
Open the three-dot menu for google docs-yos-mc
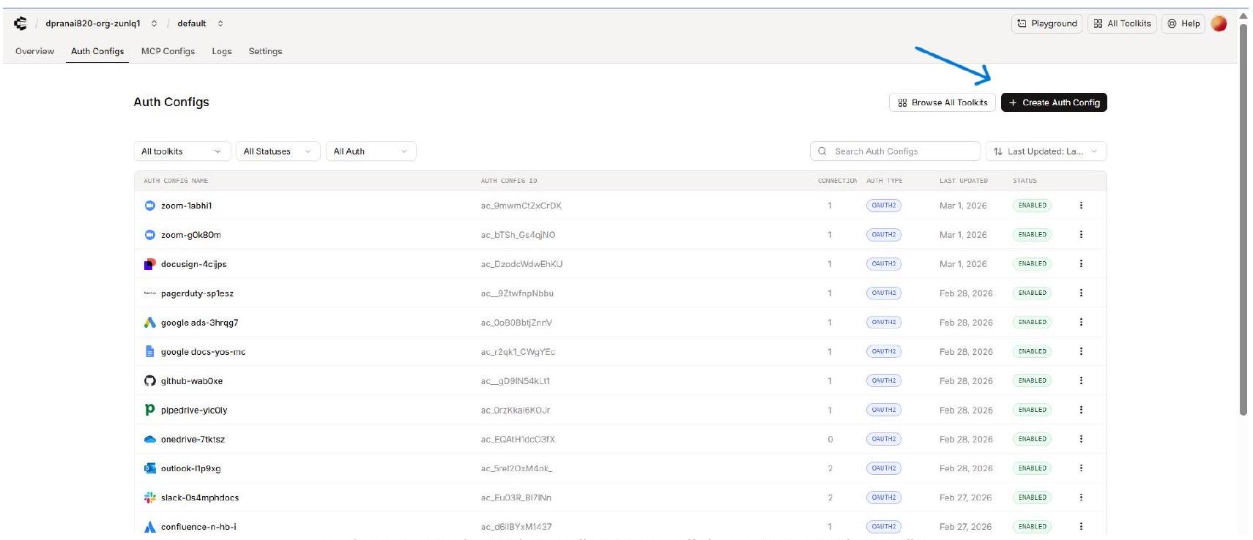click(1081, 351)
